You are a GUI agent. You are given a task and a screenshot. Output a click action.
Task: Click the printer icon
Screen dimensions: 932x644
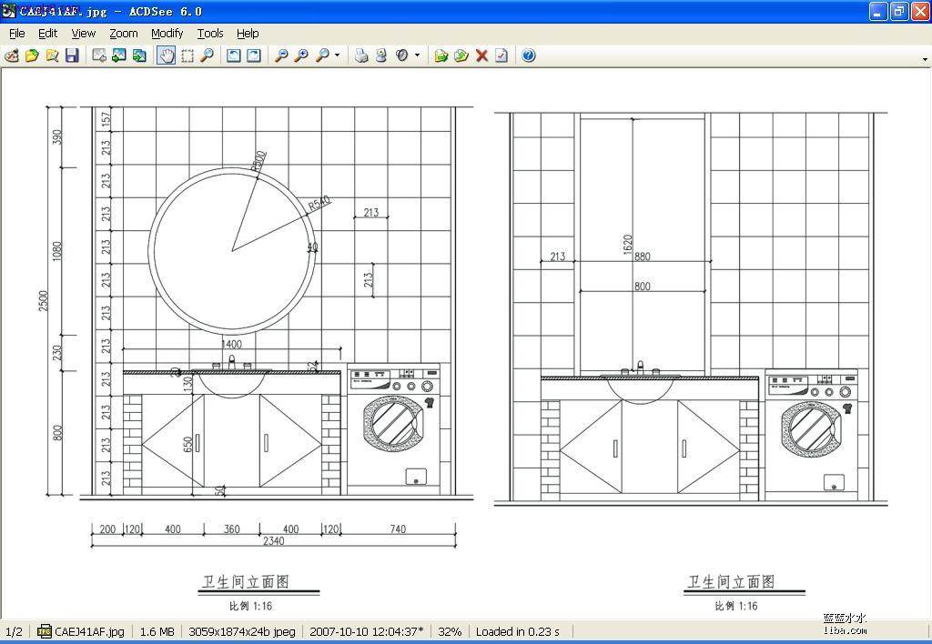pos(361,55)
